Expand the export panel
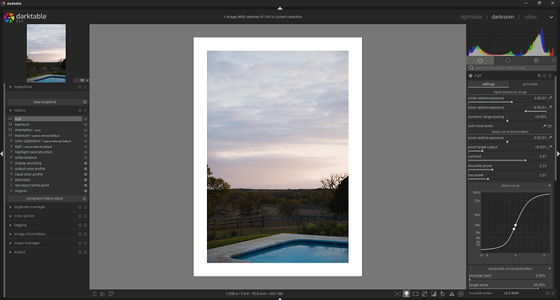Image resolution: width=560 pixels, height=300 pixels. click(11, 252)
